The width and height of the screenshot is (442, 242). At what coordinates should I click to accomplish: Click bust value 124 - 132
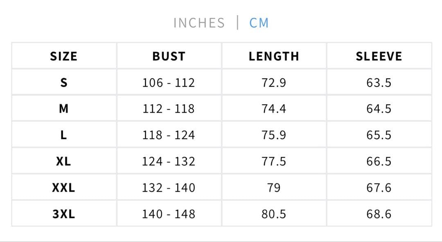169,161
